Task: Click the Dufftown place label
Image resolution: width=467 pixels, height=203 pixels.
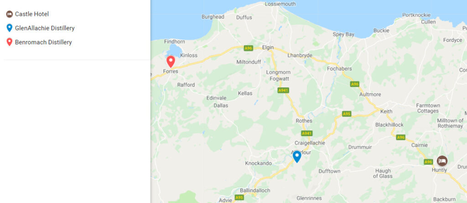Action: click(x=329, y=171)
